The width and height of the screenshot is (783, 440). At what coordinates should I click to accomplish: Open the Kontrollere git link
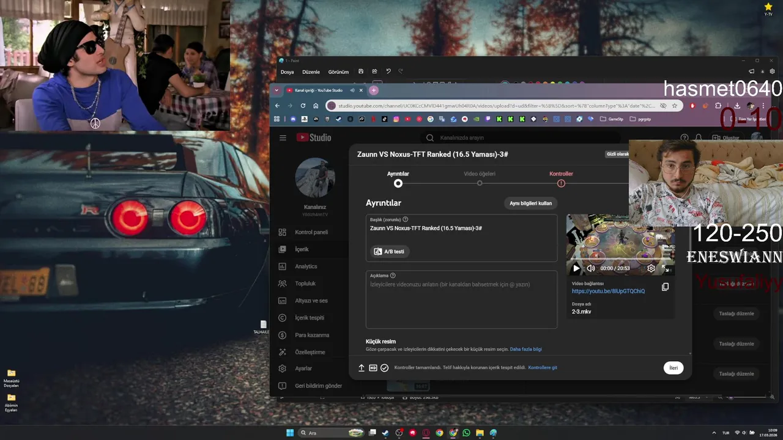[543, 368]
